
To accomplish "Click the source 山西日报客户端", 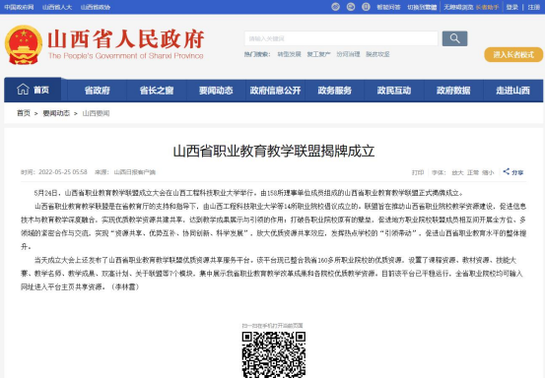I will 135,172.
